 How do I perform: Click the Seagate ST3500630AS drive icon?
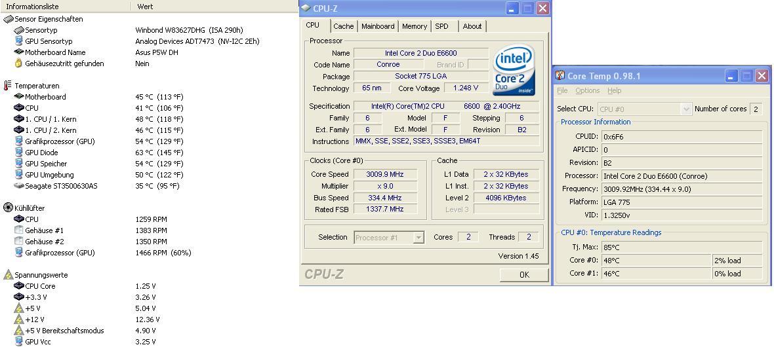[x=19, y=186]
